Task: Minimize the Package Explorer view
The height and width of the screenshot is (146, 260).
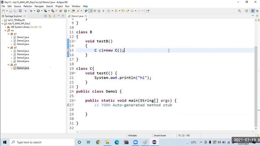Action: coord(58,16)
